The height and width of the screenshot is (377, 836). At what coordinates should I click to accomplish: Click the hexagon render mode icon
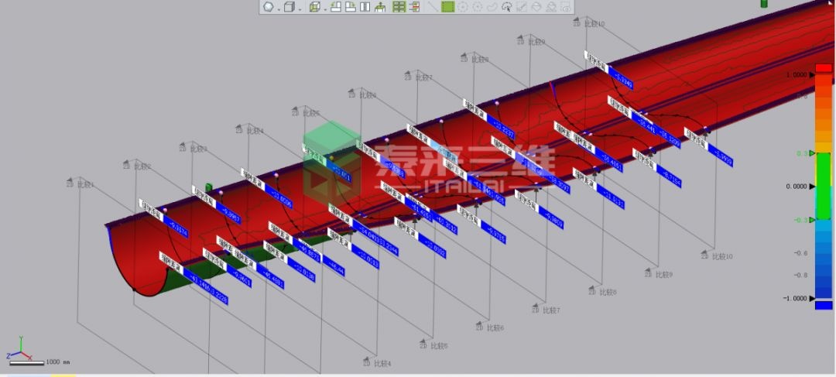pyautogui.click(x=268, y=7)
